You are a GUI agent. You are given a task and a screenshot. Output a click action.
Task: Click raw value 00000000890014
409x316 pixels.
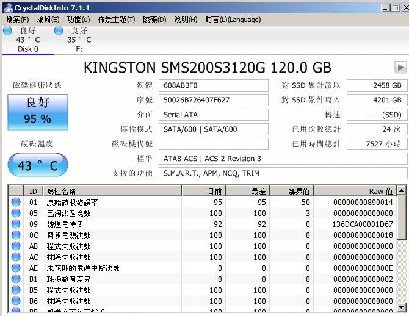coord(363,203)
